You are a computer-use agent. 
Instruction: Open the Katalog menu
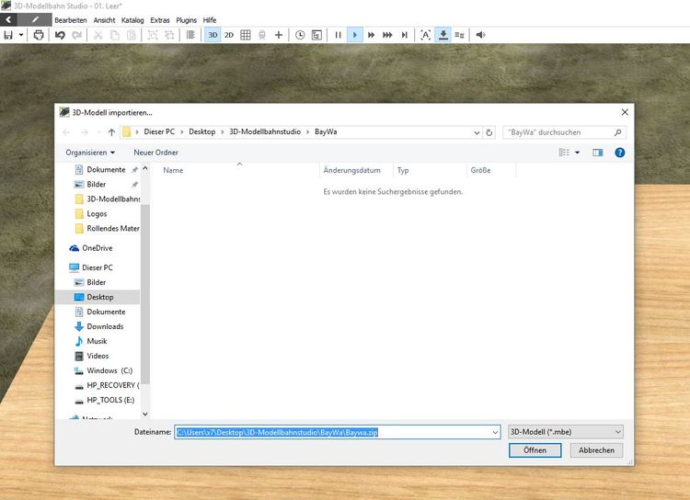132,20
